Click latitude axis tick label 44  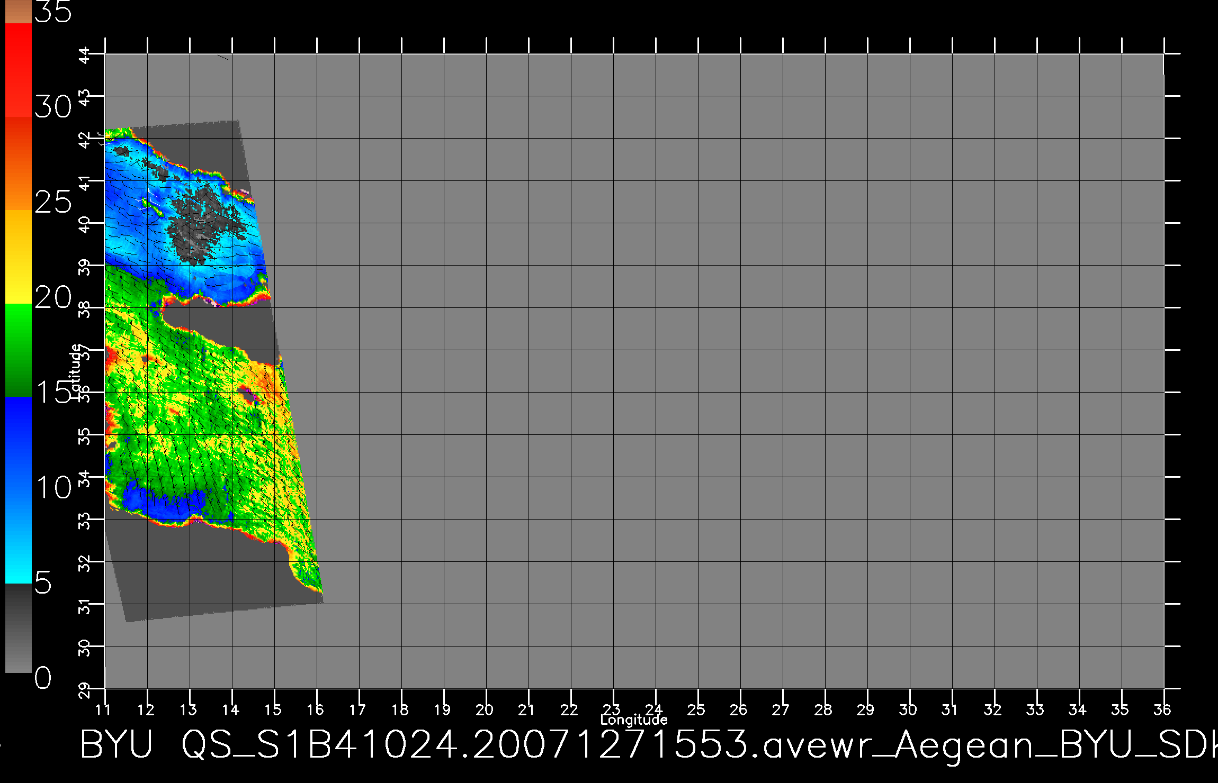pyautogui.click(x=85, y=55)
